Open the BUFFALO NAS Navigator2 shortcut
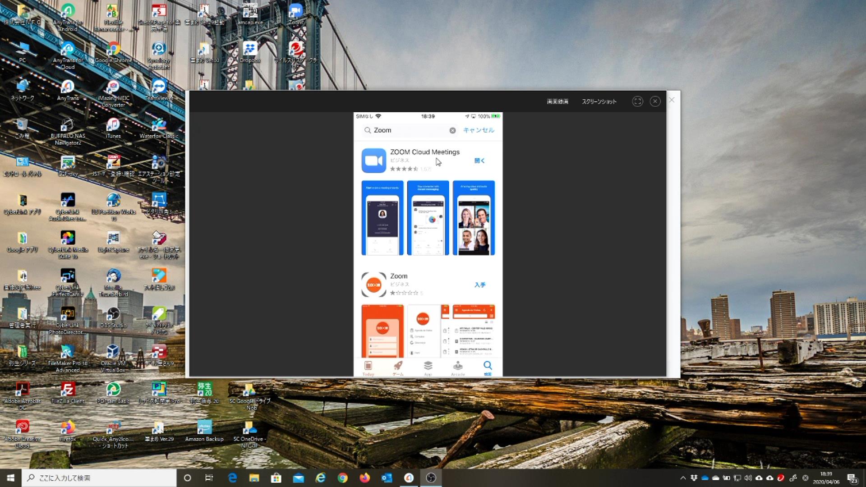 tap(68, 131)
